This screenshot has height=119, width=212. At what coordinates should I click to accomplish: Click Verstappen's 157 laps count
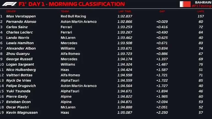[200, 16]
